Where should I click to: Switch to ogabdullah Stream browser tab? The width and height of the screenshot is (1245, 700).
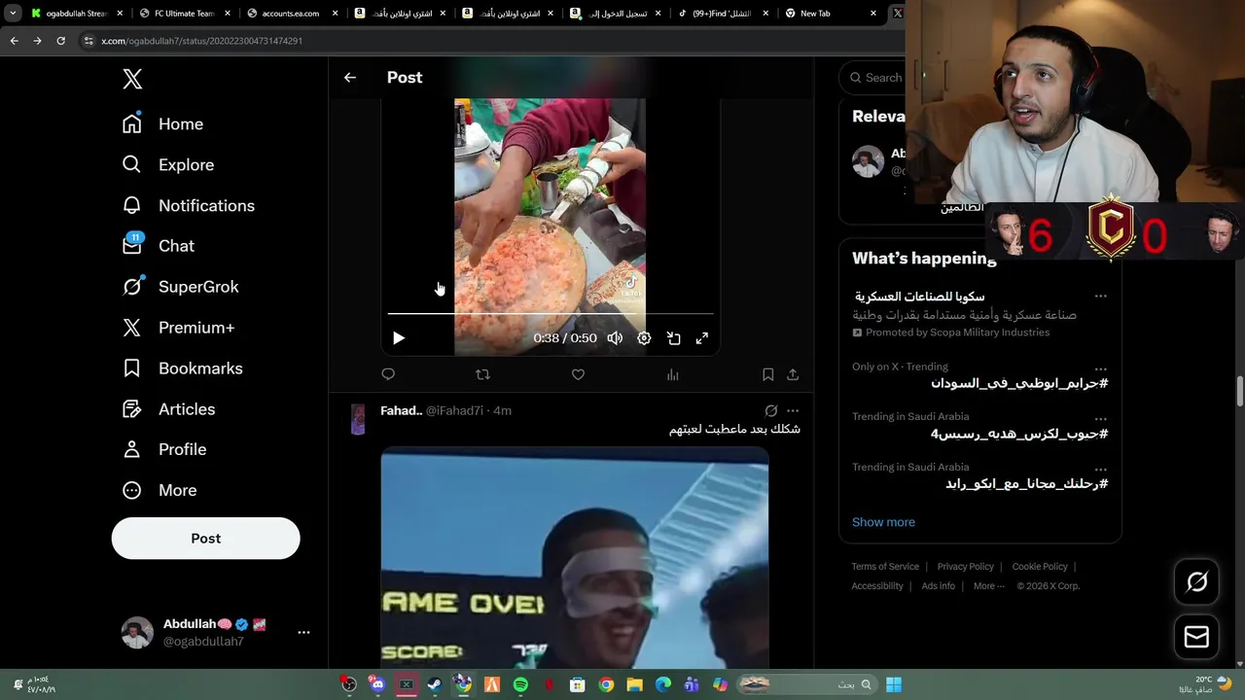tap(76, 14)
